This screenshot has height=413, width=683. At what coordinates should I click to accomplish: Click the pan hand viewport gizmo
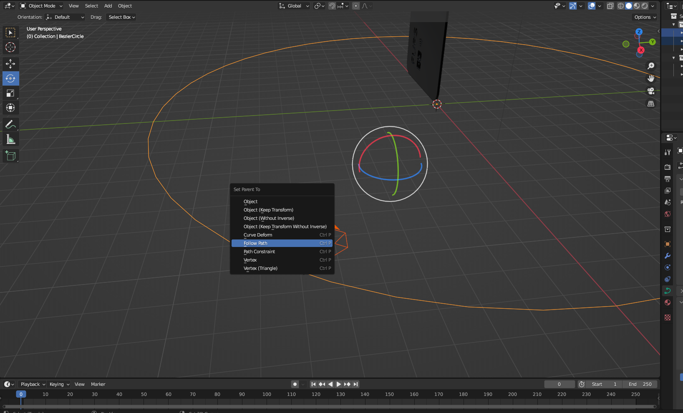(x=650, y=78)
